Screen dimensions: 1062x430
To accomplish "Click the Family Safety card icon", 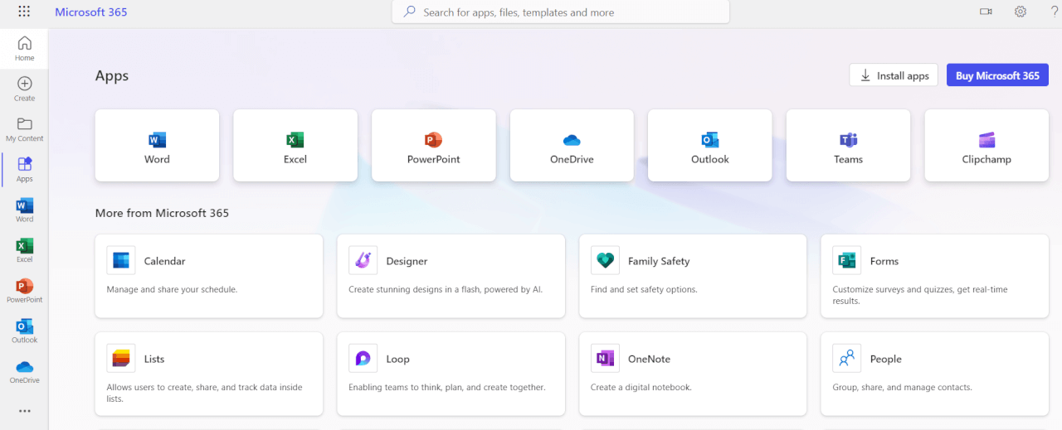I will [605, 260].
